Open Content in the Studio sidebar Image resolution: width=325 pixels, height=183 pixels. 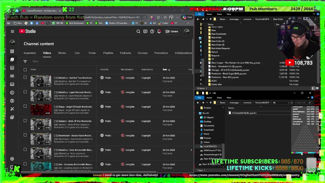[12, 59]
